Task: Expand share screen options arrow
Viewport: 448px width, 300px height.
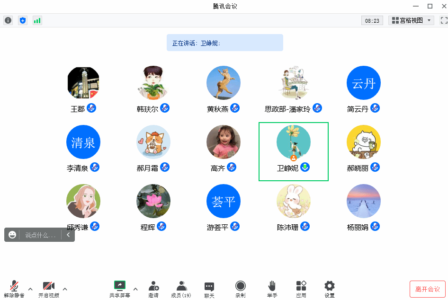Action: point(135,289)
